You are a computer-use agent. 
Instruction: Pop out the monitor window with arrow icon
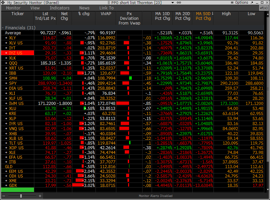click(x=252, y=3)
